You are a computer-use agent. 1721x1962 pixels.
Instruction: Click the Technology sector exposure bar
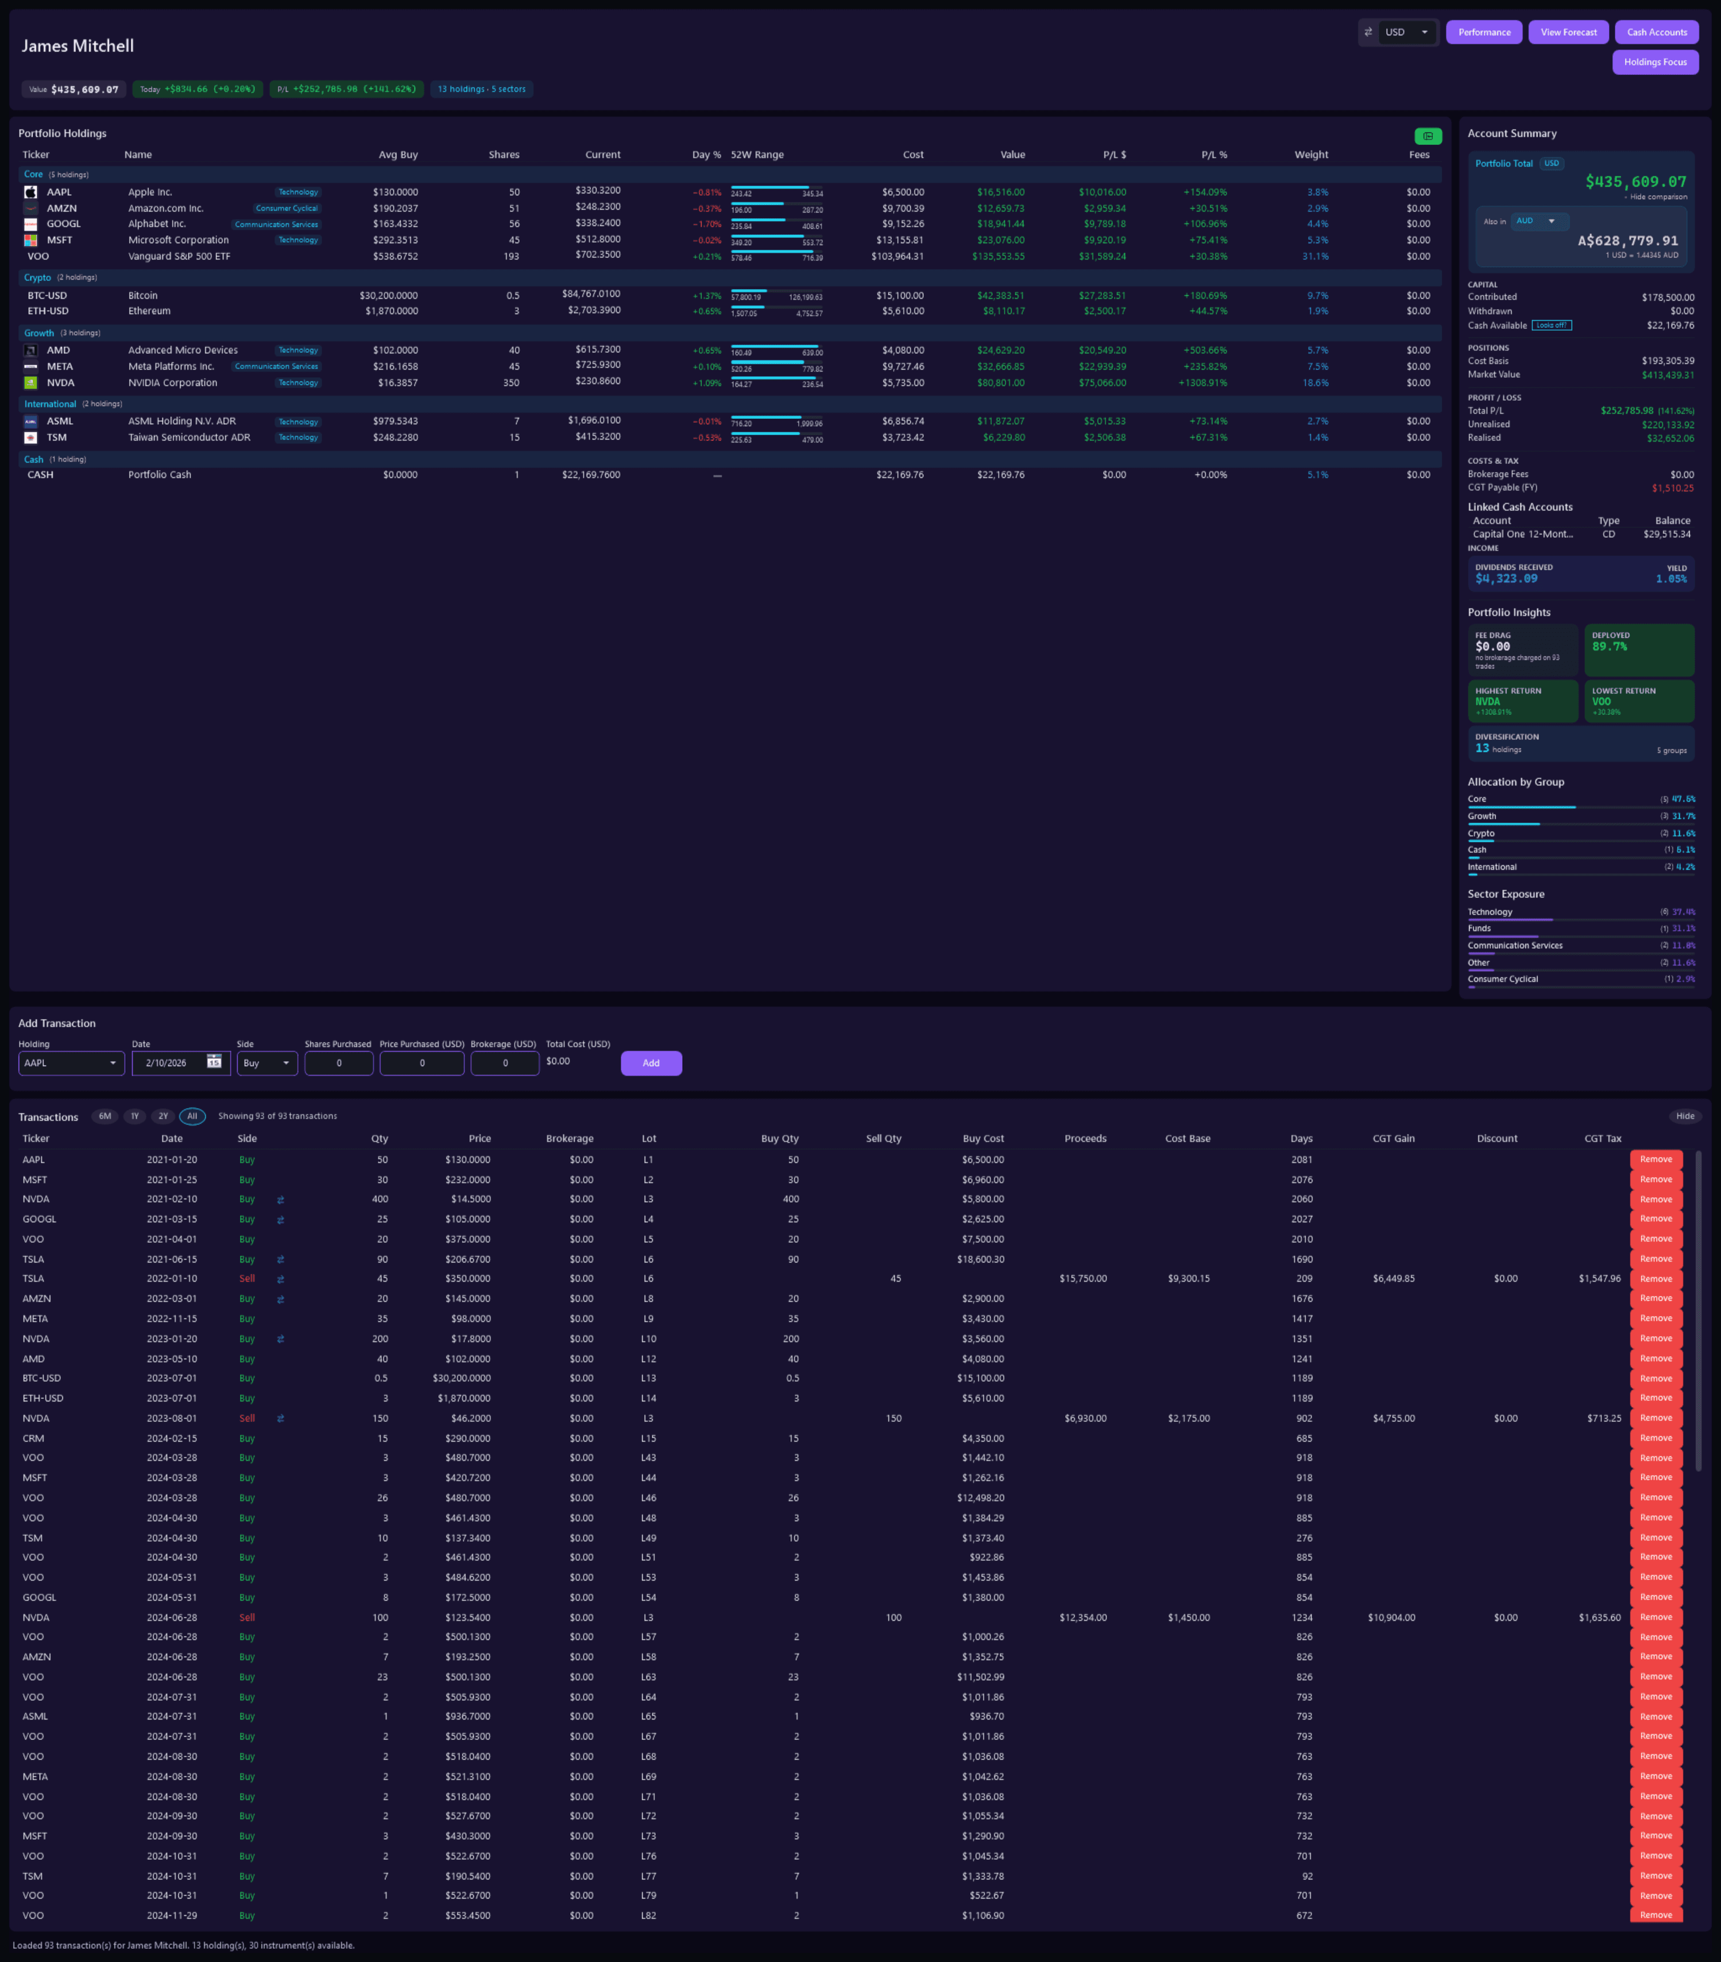click(1581, 920)
